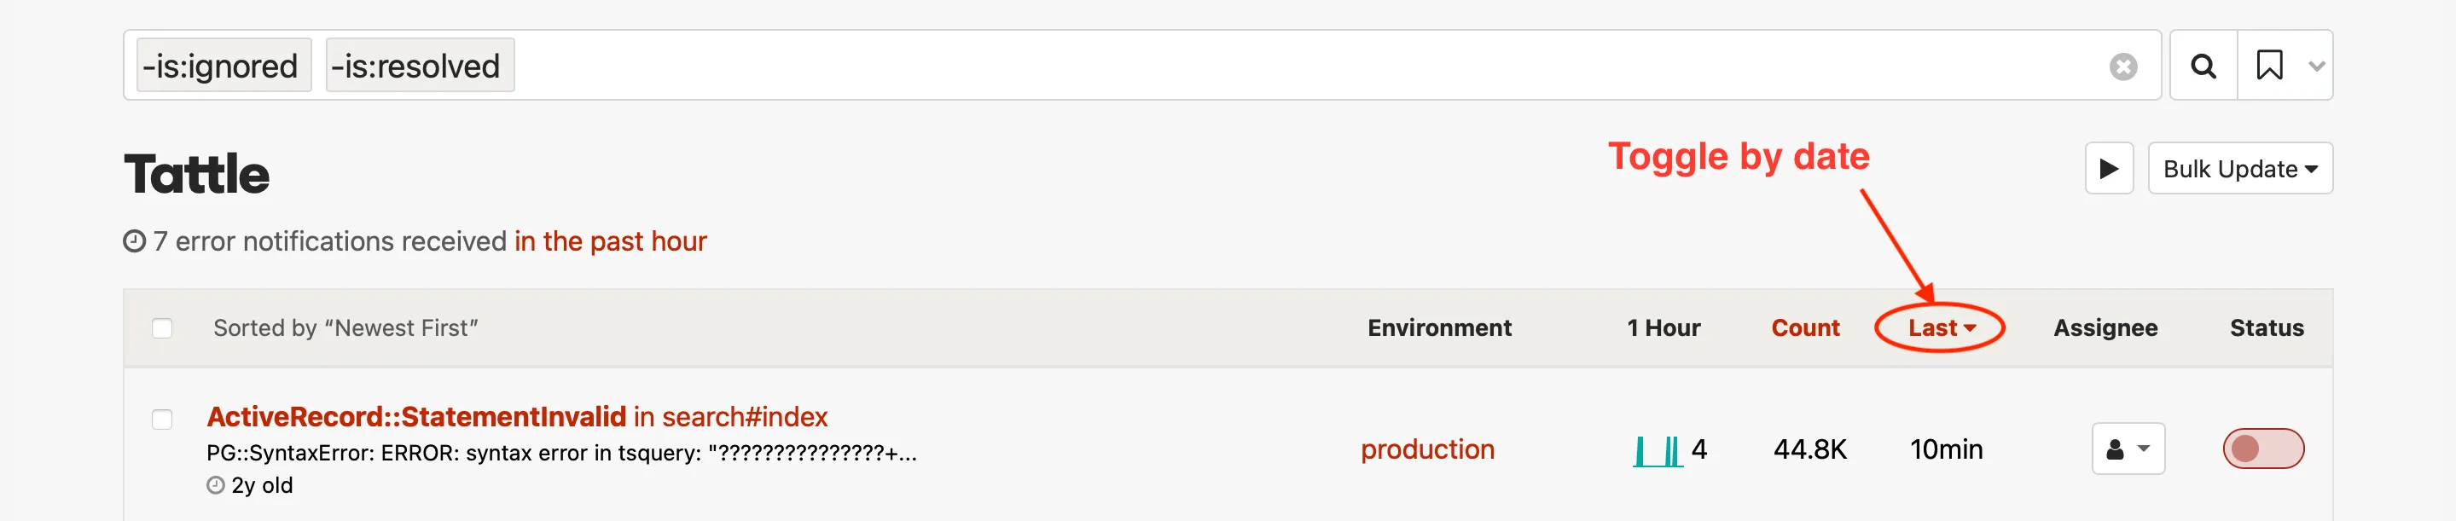Sort errors by Count column
The image size is (2456, 521).
point(1804,327)
